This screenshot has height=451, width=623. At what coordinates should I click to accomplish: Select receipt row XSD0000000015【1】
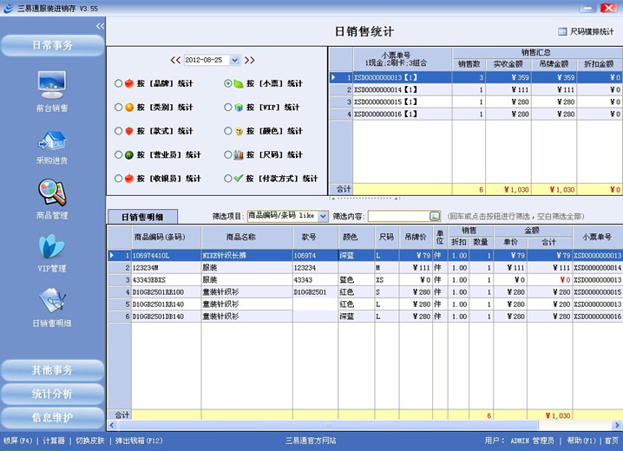(475, 102)
